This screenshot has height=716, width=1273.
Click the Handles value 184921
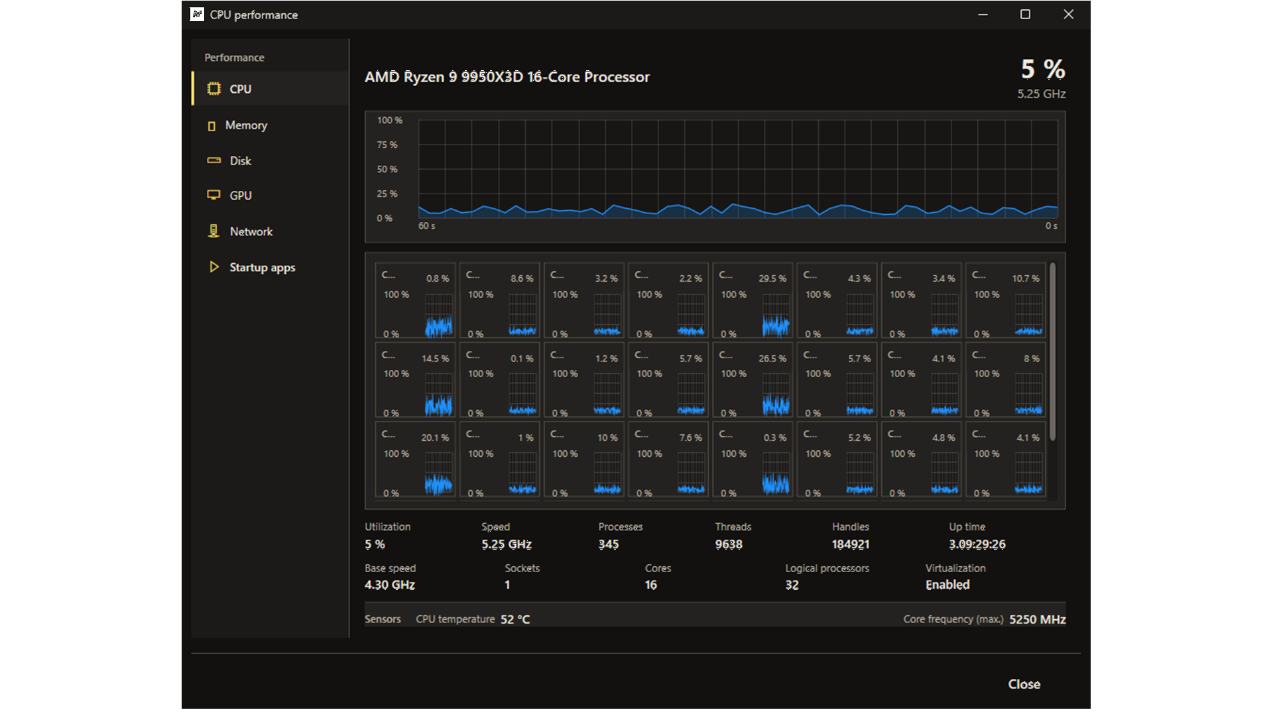(851, 544)
